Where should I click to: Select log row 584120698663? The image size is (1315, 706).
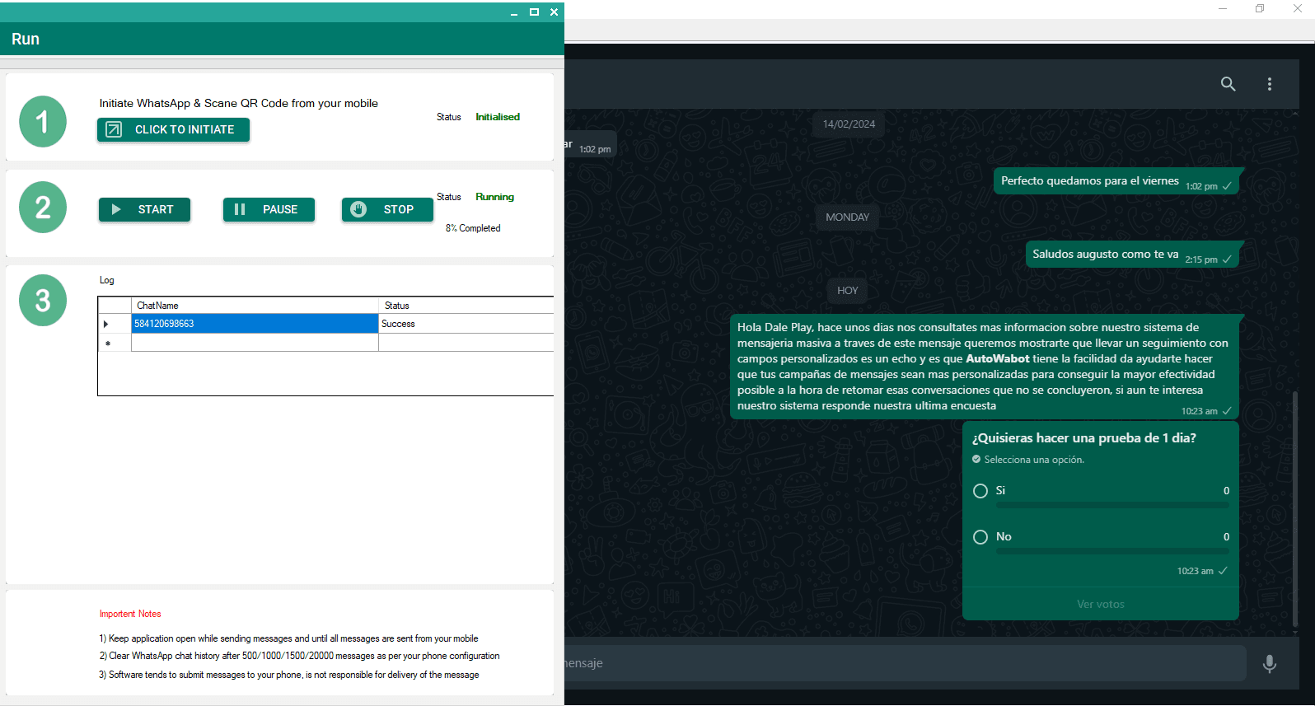tap(254, 324)
